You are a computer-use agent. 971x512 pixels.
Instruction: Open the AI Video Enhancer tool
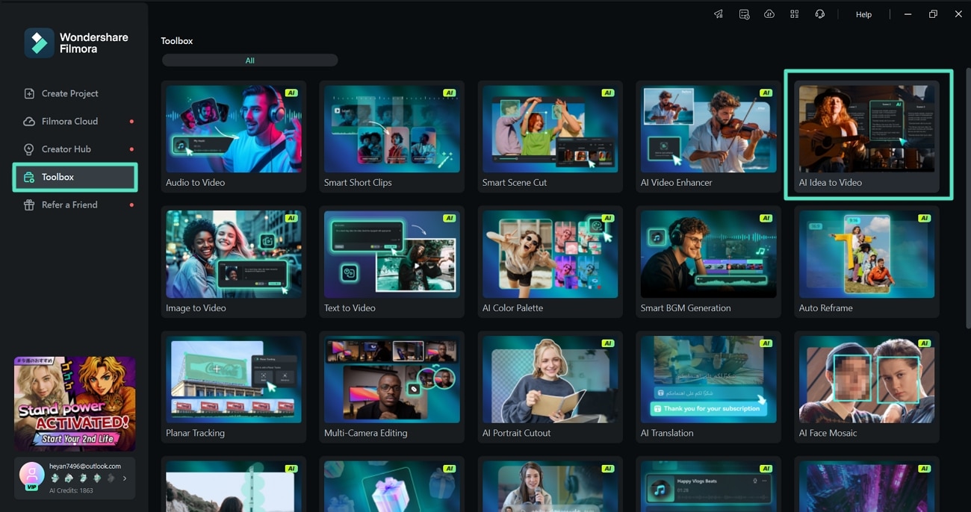click(708, 137)
